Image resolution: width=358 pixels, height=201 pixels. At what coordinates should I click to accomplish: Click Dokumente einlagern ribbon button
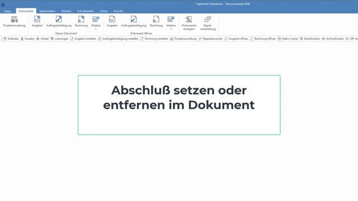click(189, 23)
